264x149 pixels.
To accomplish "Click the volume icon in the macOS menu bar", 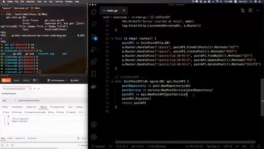I will coord(221,2).
